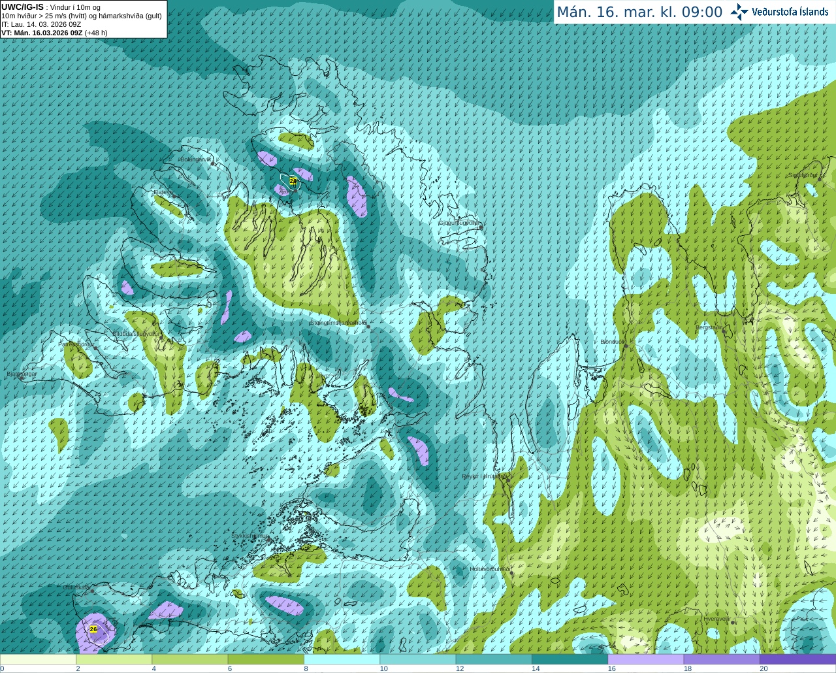The height and width of the screenshot is (673, 836).
Task: Click the Bergstaðir place label
Action: [709, 327]
